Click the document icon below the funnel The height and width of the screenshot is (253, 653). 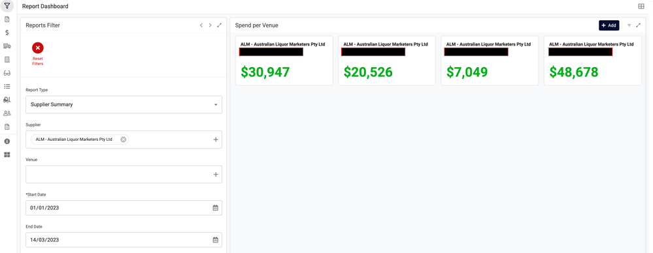7,19
